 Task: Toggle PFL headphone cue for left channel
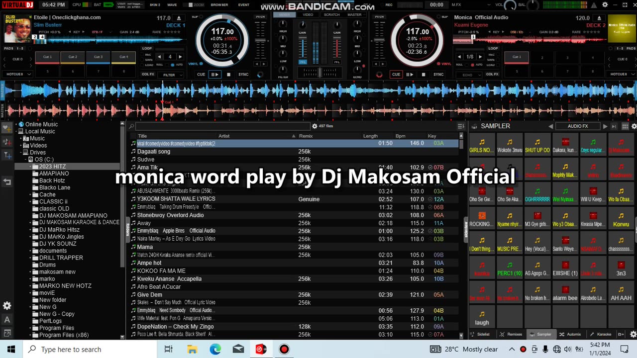click(x=302, y=62)
